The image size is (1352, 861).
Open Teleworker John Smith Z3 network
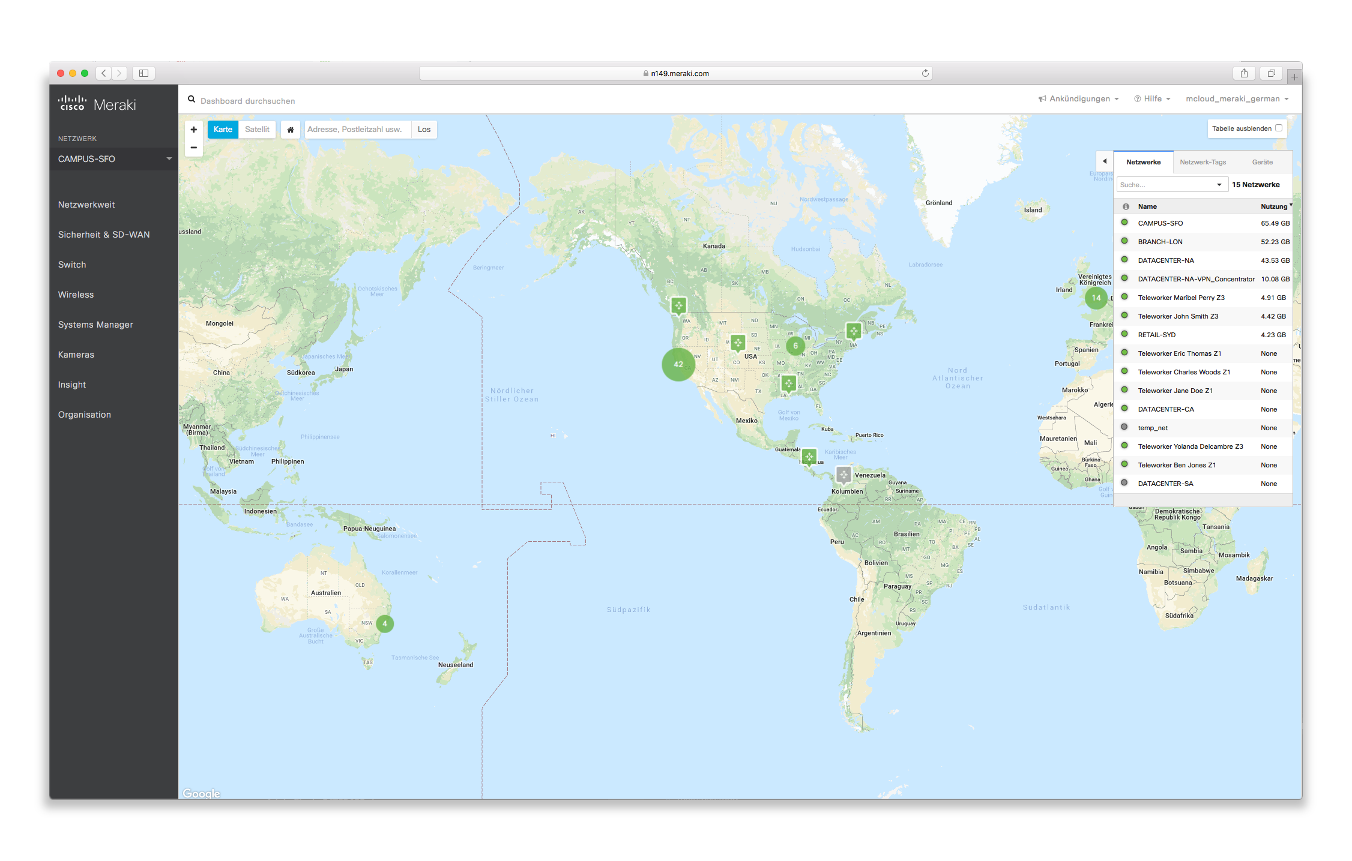click(x=1203, y=316)
